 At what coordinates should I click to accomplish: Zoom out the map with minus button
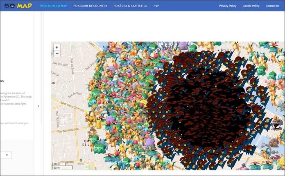click(57, 53)
